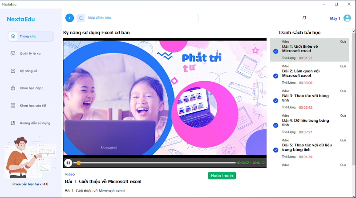This screenshot has width=356, height=198.
Task: Click the orange playback position handle
Action: coord(79,163)
